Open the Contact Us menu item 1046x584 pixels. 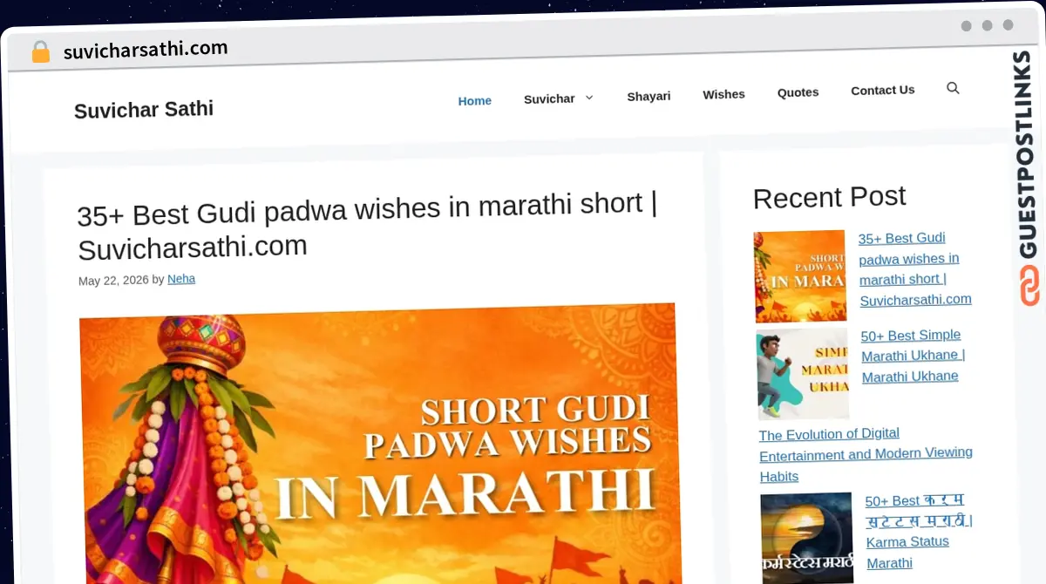coord(882,90)
